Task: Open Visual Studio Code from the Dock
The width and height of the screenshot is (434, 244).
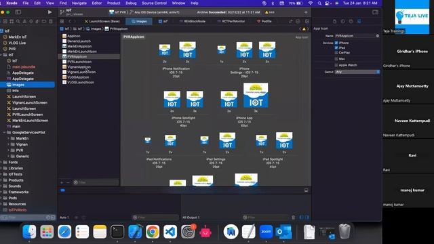Action: (x=170, y=232)
